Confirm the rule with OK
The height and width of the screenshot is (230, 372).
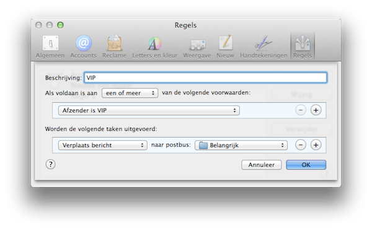coord(306,165)
